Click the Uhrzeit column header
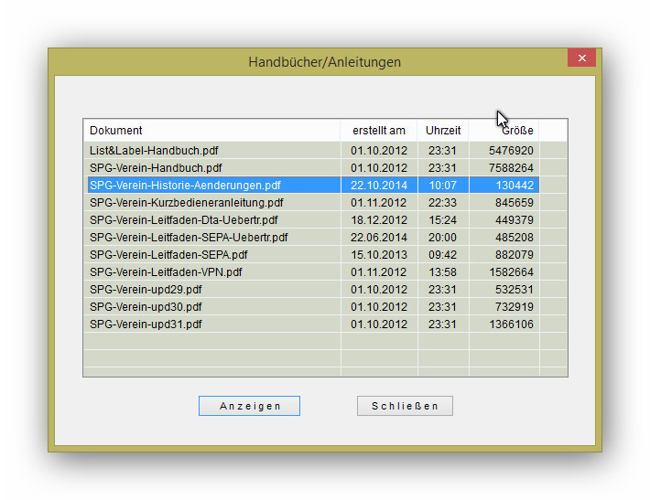The image size is (650, 500). (x=443, y=131)
